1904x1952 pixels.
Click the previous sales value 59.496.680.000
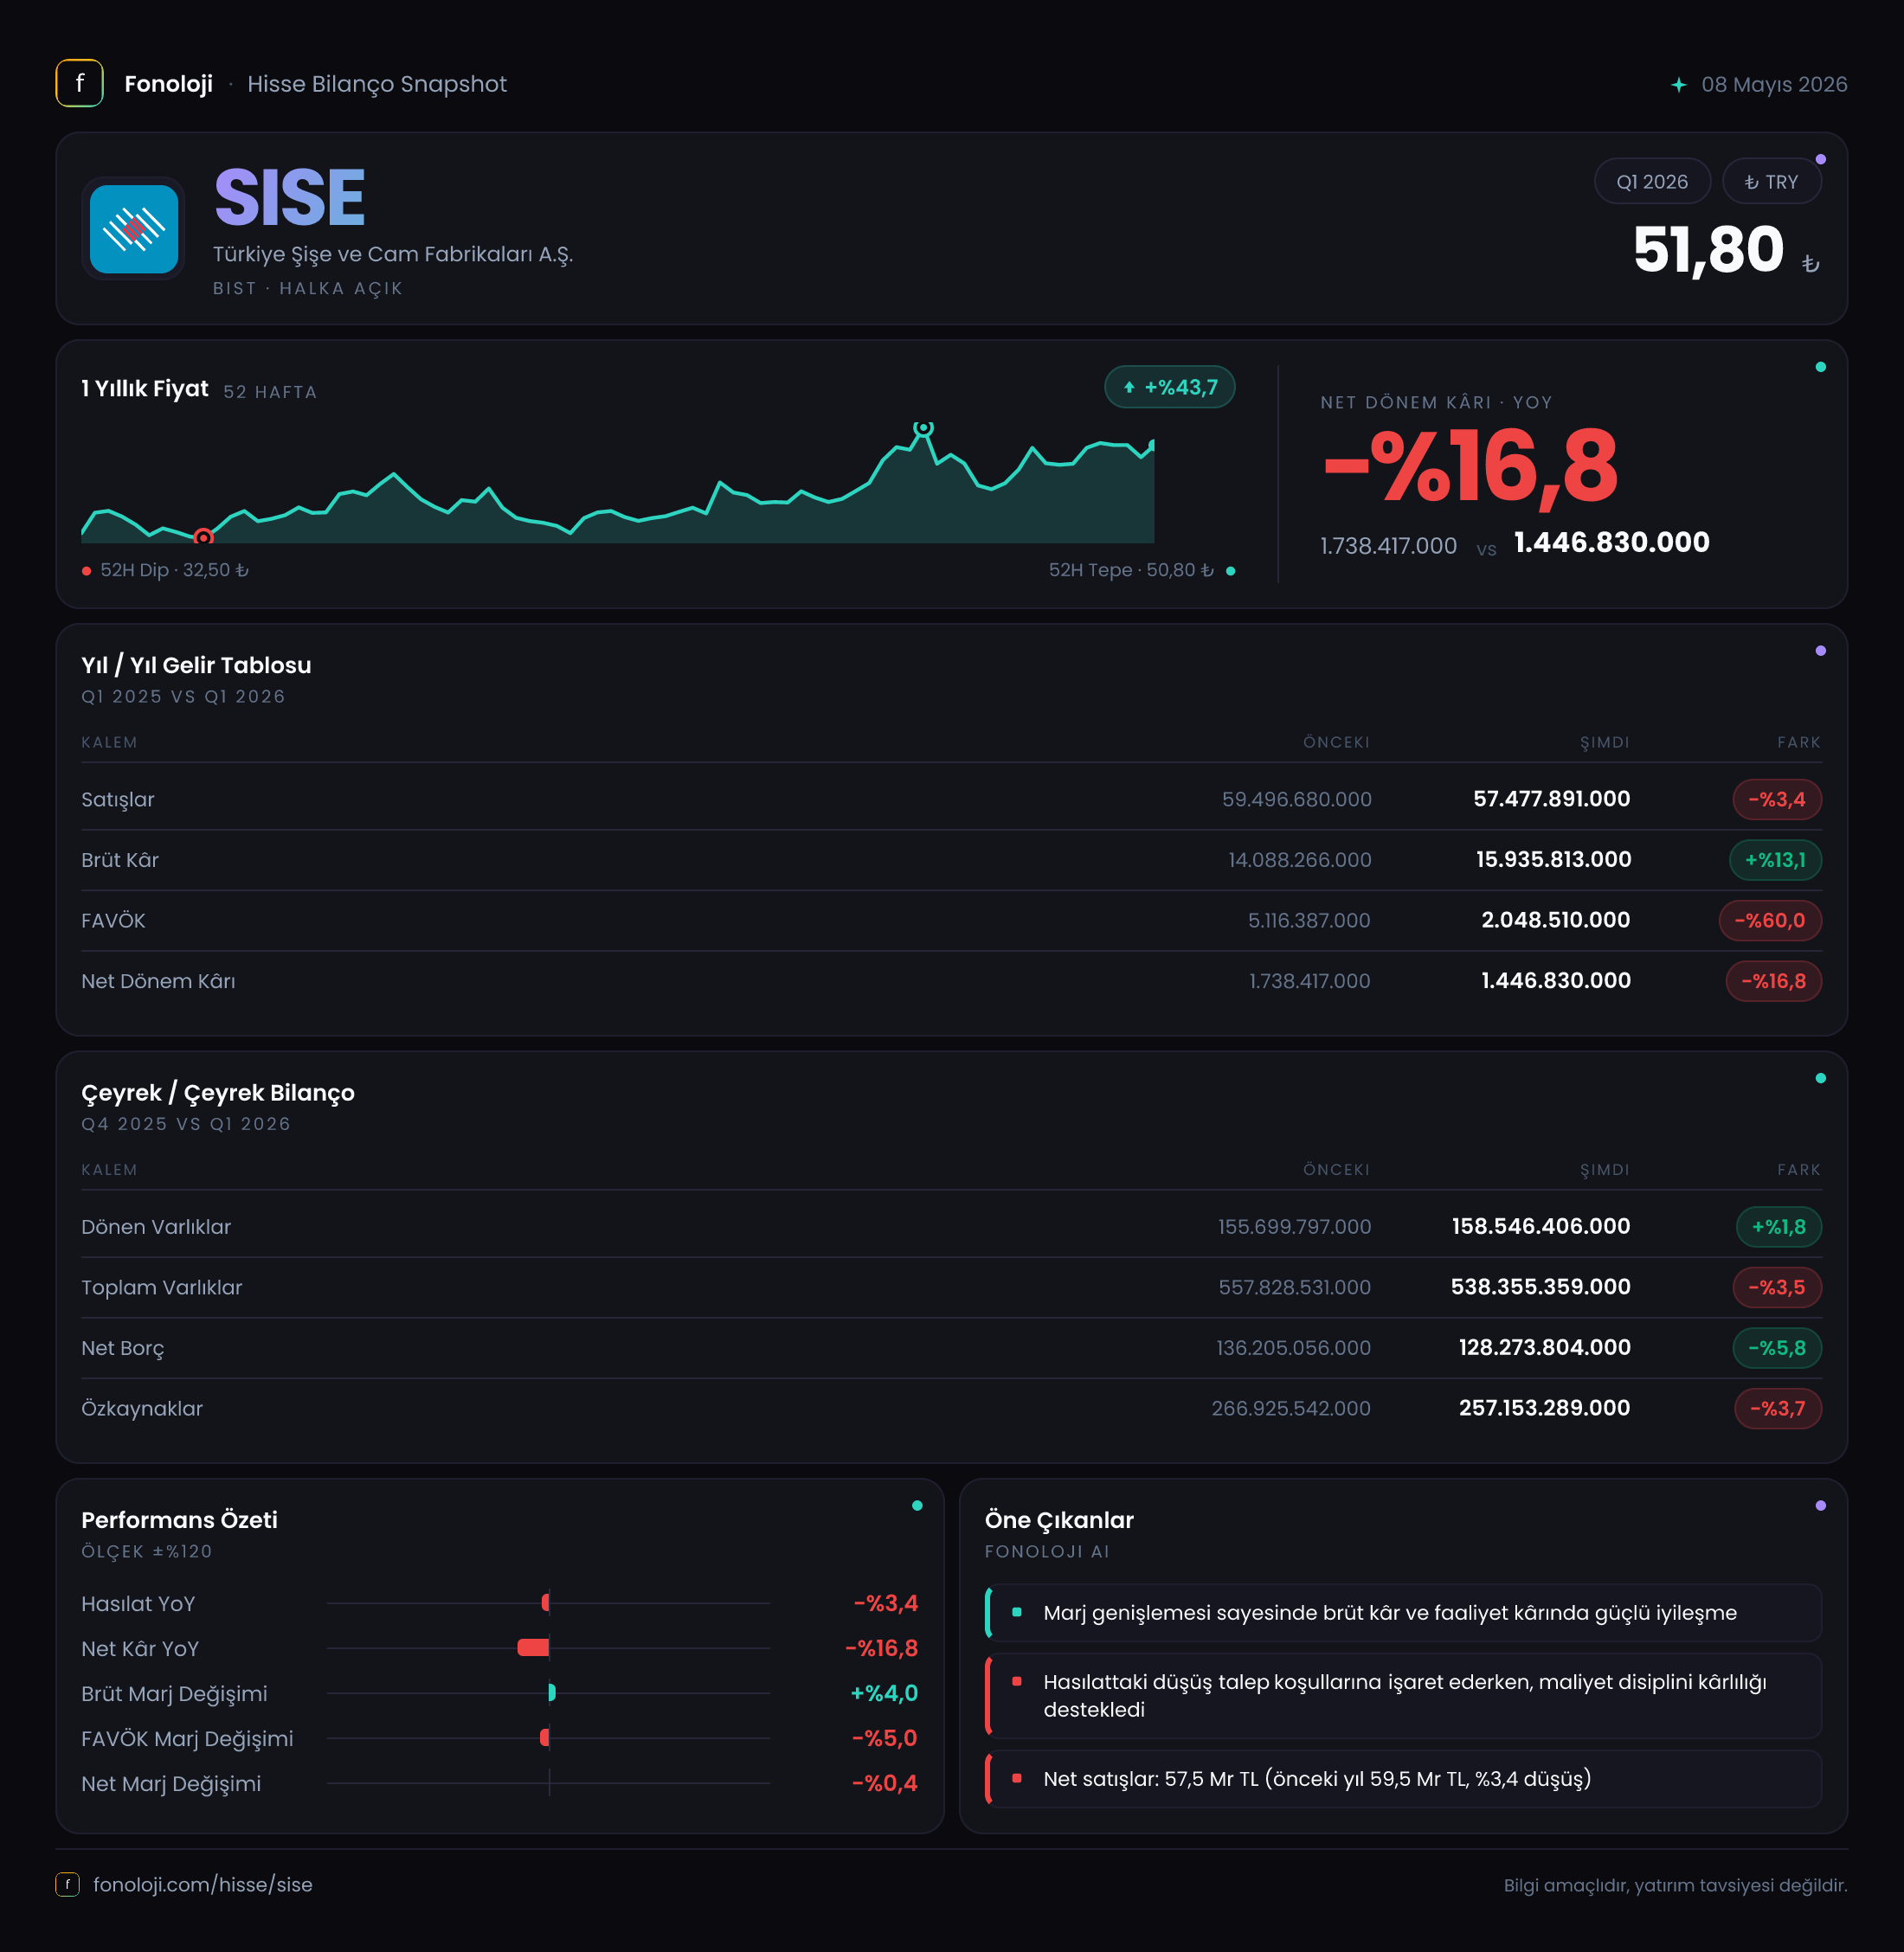[x=1296, y=799]
